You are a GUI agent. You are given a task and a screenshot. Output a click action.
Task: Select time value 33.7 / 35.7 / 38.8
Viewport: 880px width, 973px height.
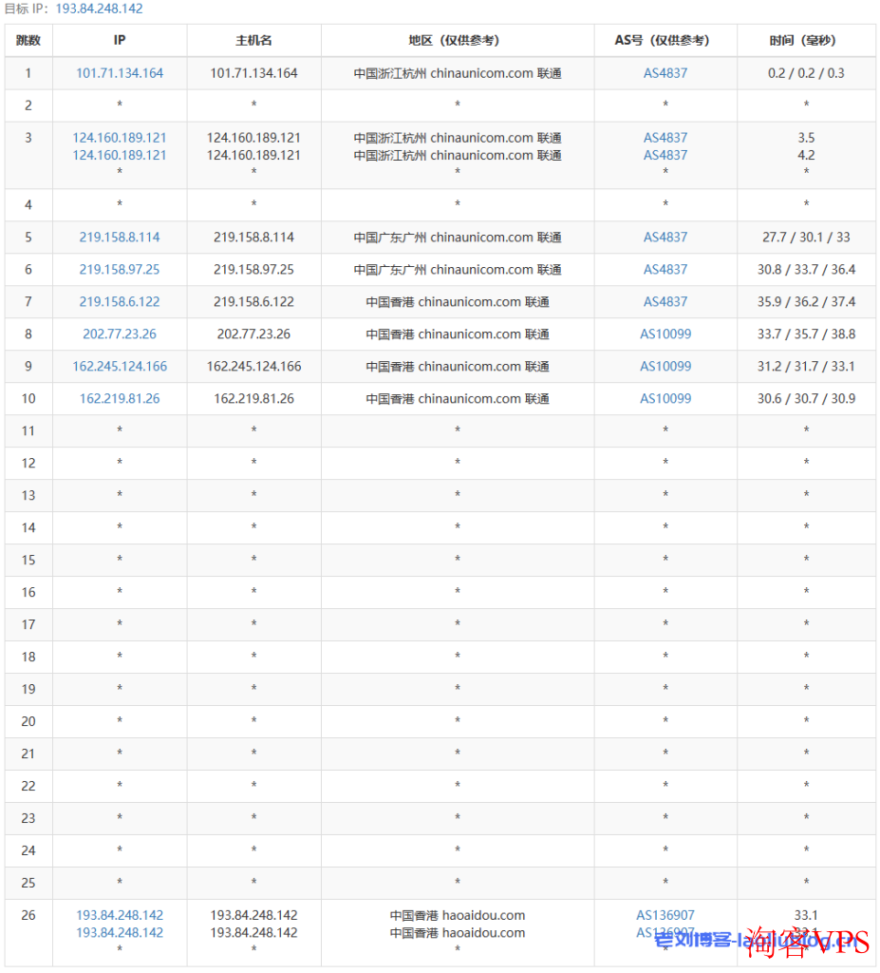coord(806,334)
